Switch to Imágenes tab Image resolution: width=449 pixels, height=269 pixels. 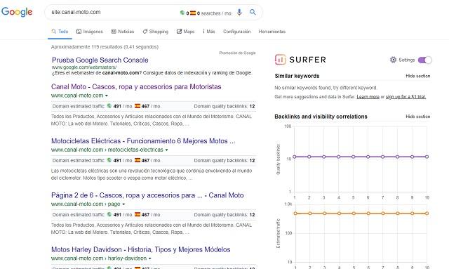pyautogui.click(x=90, y=32)
